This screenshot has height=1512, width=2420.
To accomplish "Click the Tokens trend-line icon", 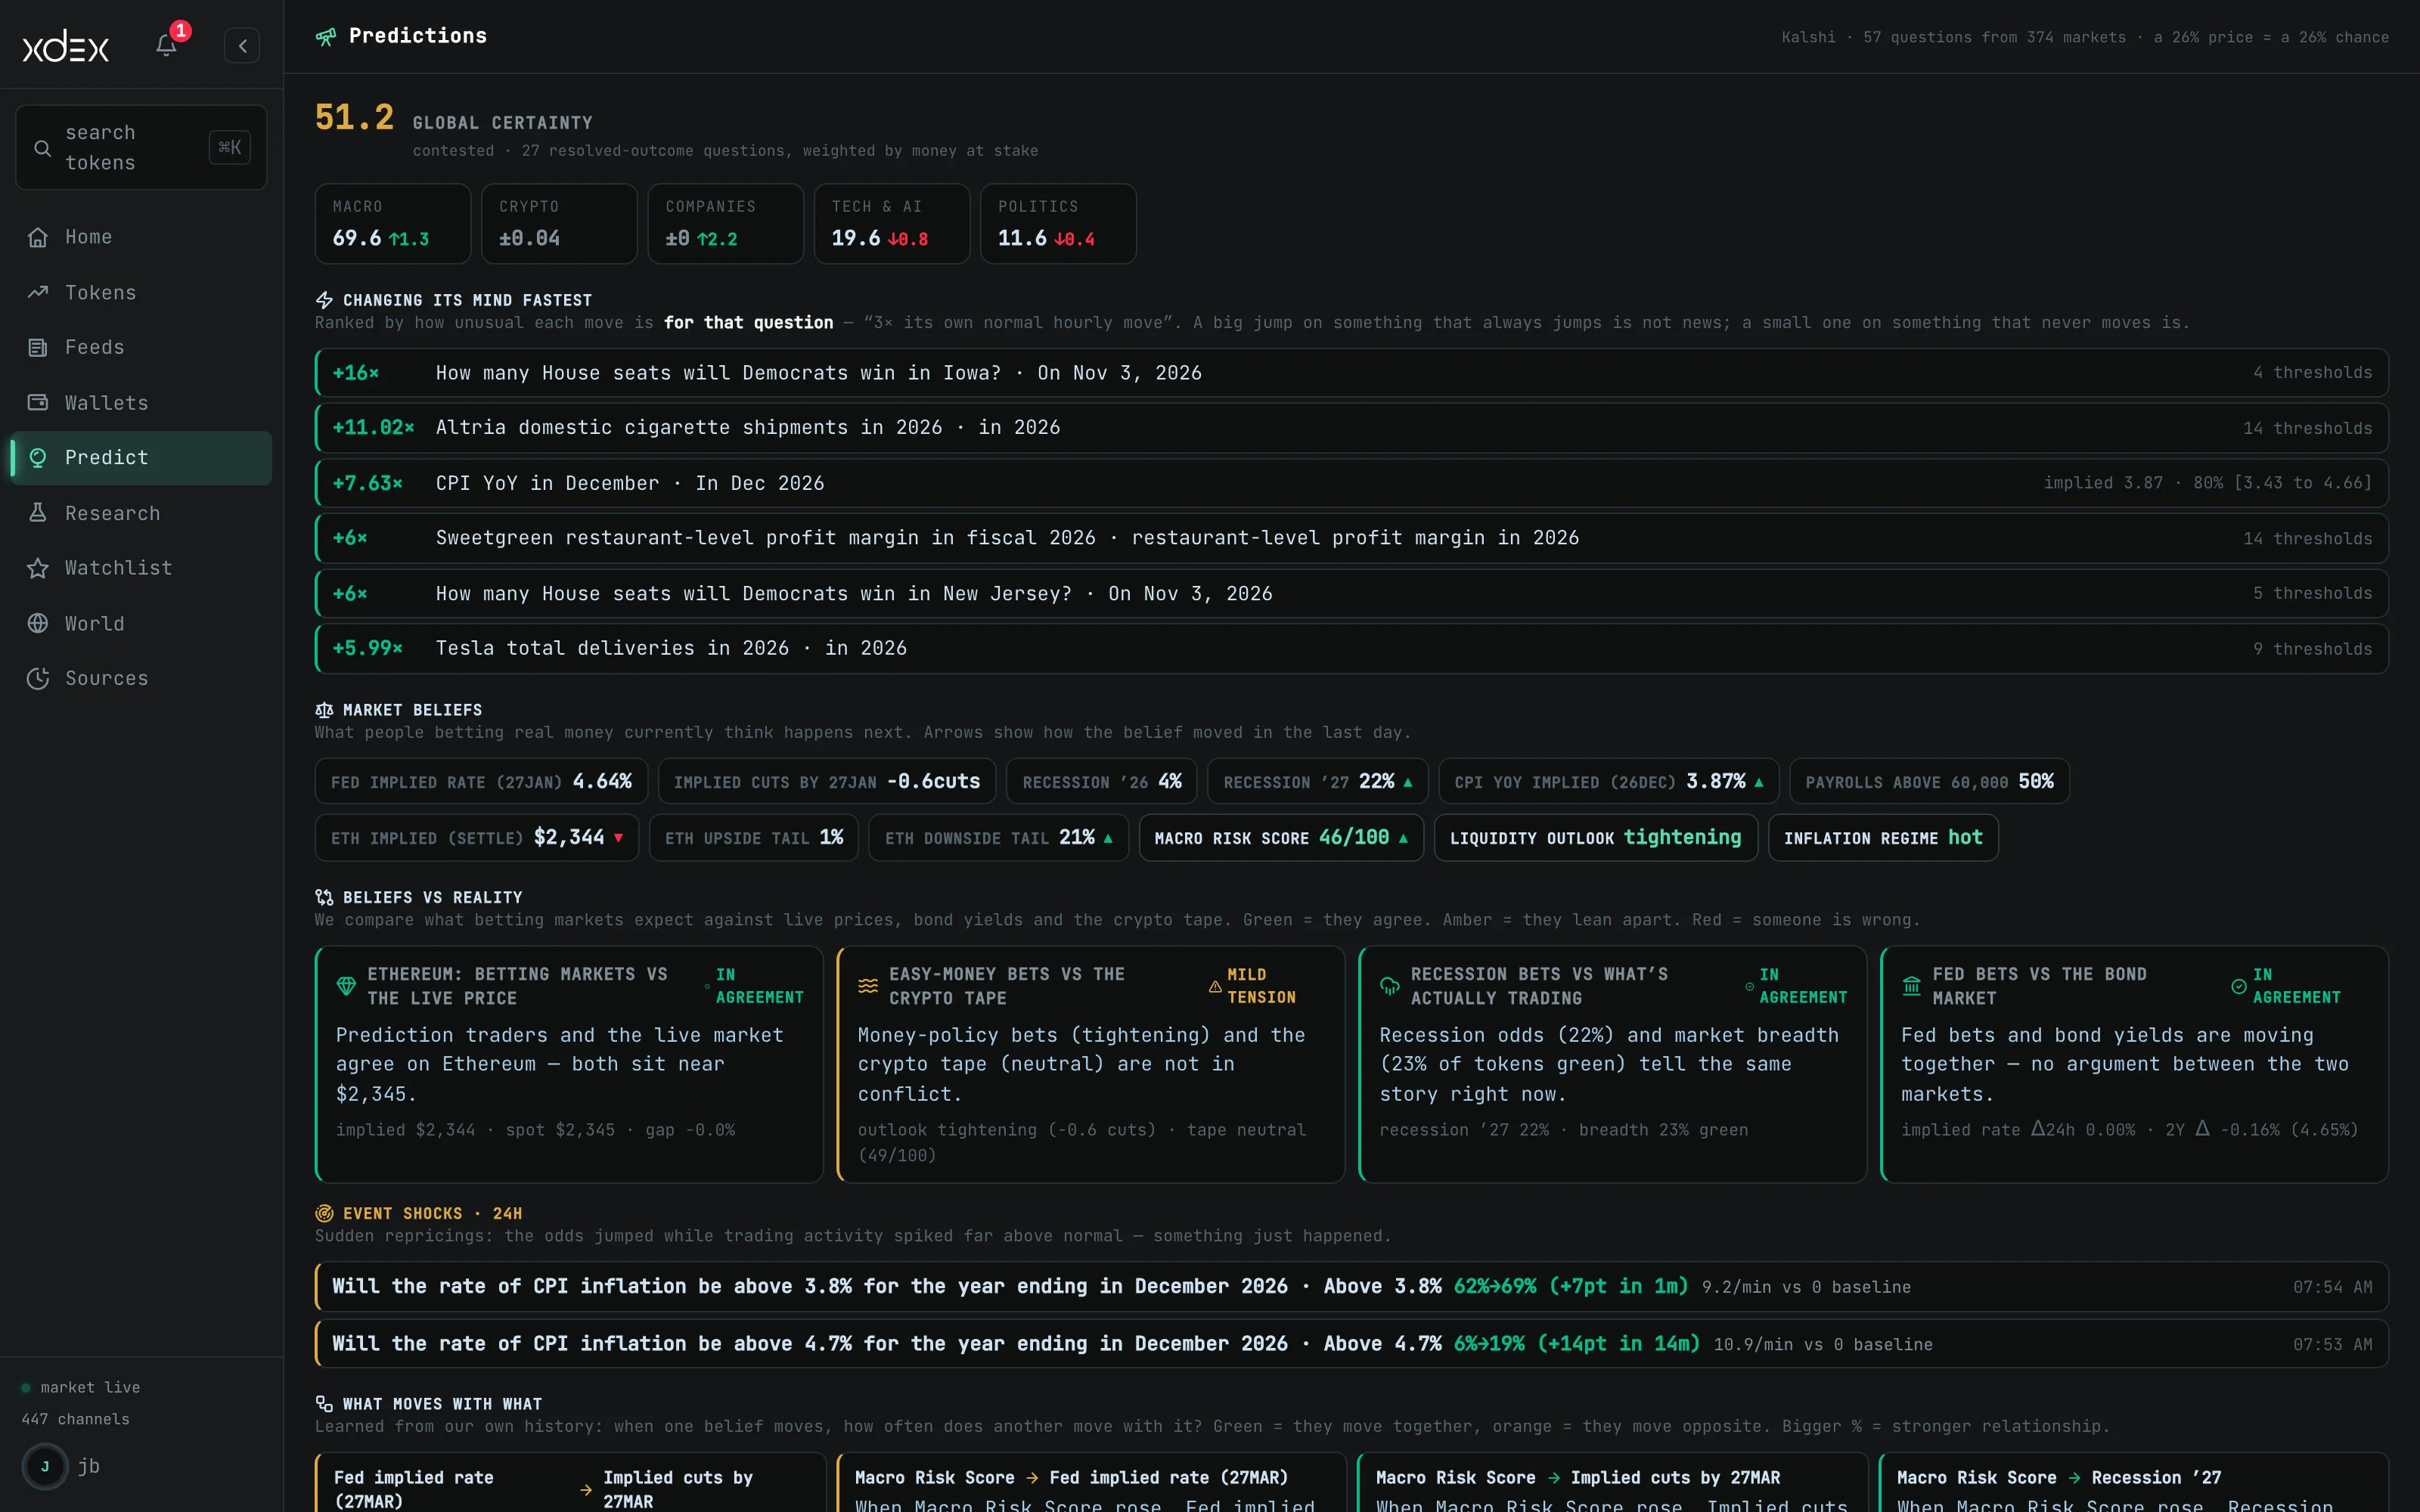I will (x=38, y=292).
